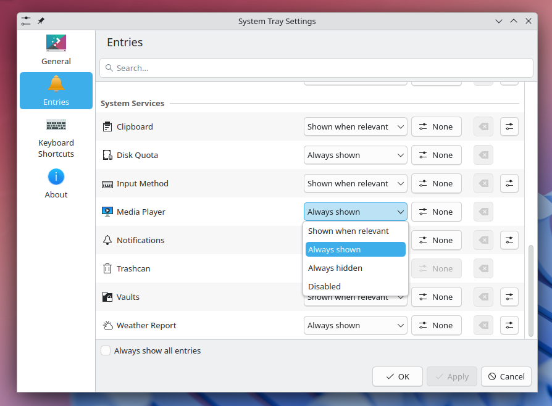Clear the Input Method shortcut
552x406 pixels.
click(483, 184)
